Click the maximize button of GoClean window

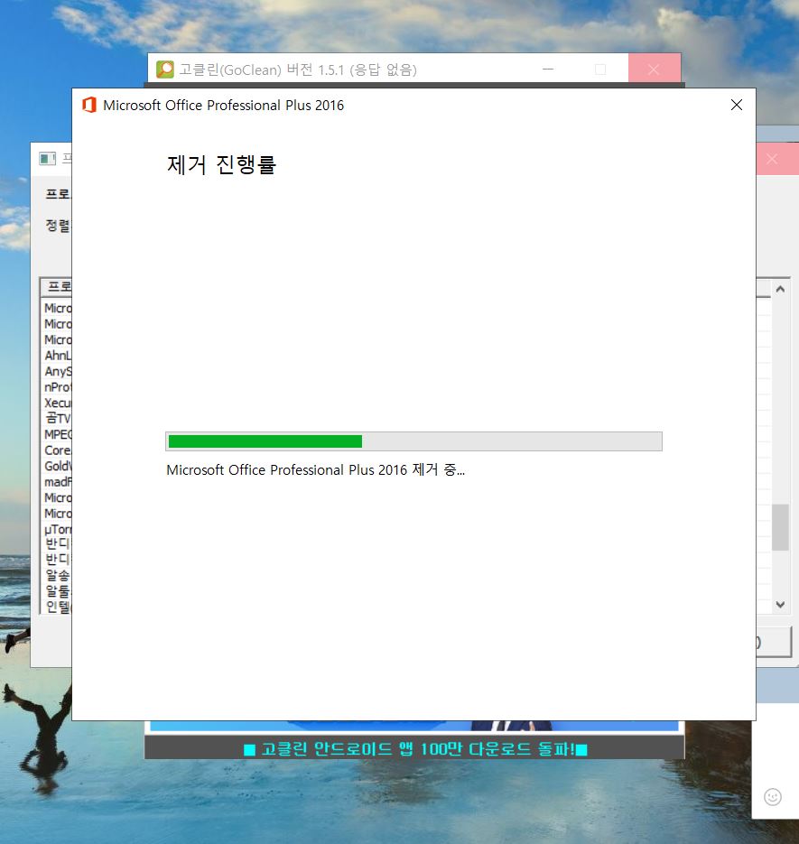click(x=600, y=70)
